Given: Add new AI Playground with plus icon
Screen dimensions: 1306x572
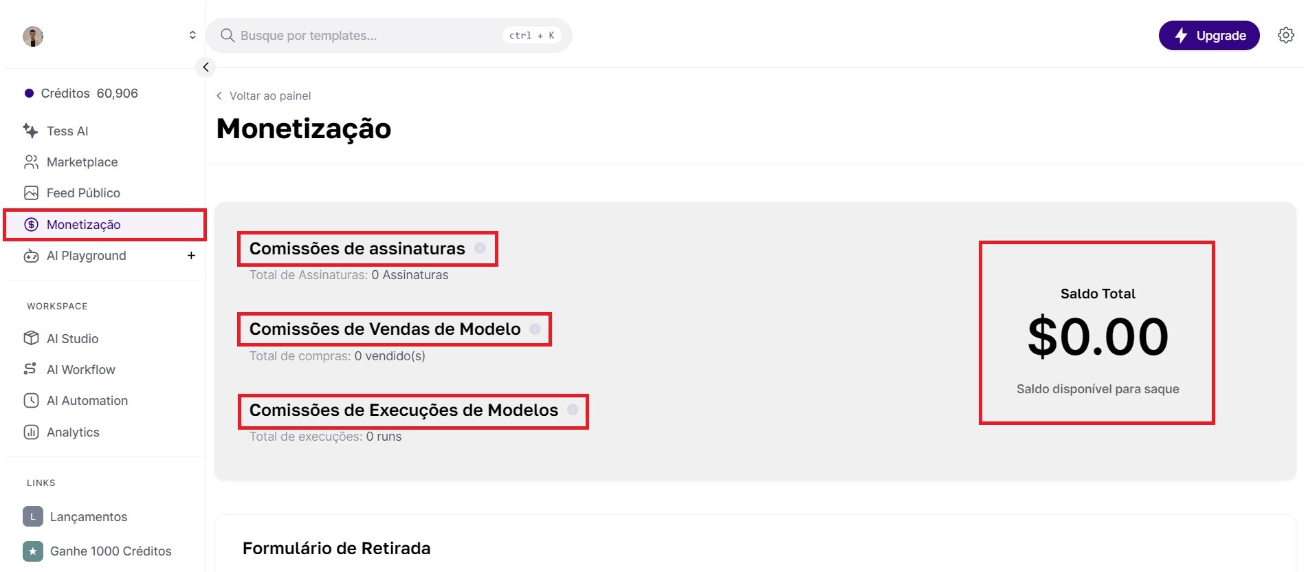Looking at the screenshot, I should tap(191, 256).
